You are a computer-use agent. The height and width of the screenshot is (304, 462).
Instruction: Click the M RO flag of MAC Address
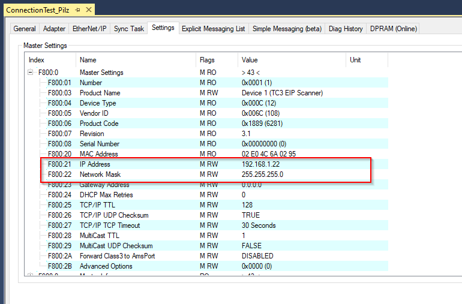point(208,153)
